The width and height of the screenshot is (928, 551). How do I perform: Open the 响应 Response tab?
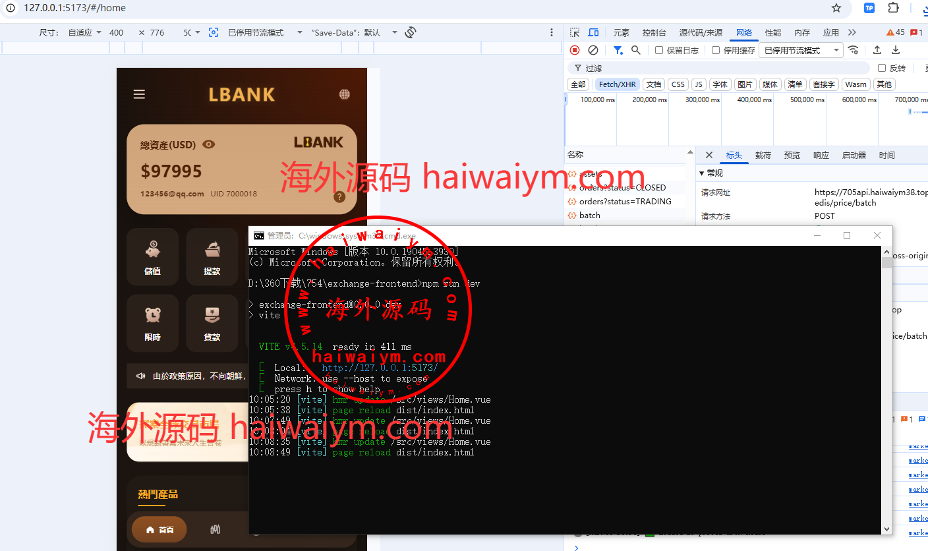(x=821, y=156)
